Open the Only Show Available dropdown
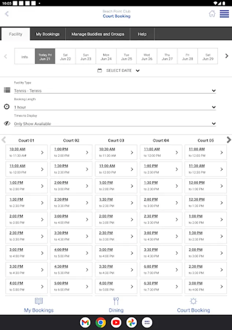 coord(114,124)
